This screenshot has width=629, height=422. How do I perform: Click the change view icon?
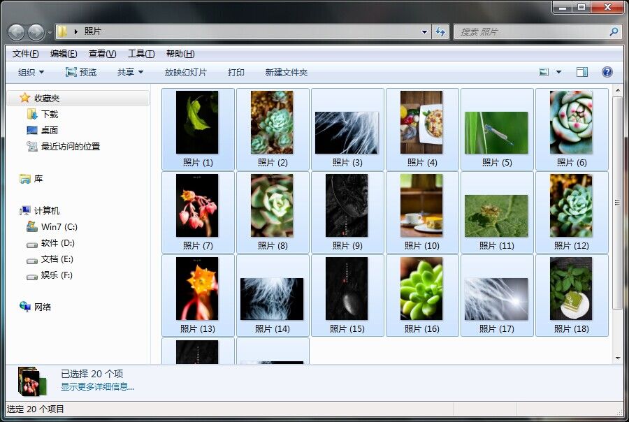[x=544, y=72]
